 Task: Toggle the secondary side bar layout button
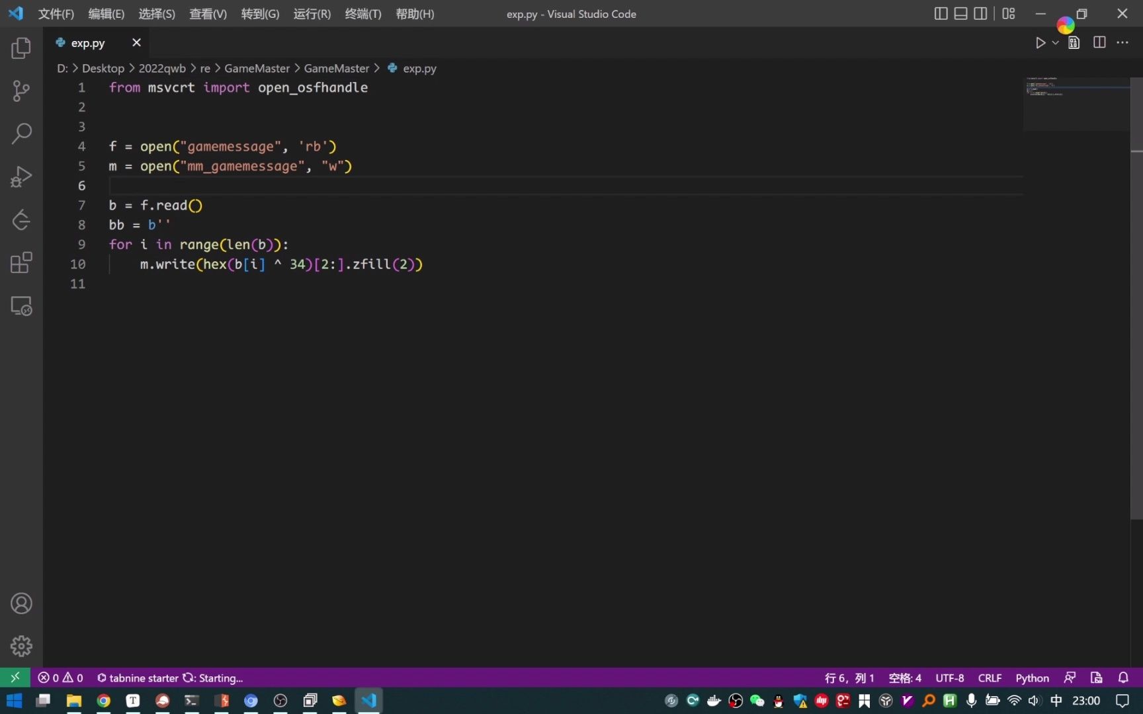pos(980,14)
